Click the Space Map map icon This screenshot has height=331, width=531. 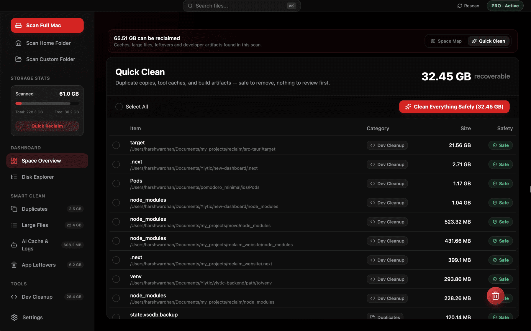[x=433, y=41]
